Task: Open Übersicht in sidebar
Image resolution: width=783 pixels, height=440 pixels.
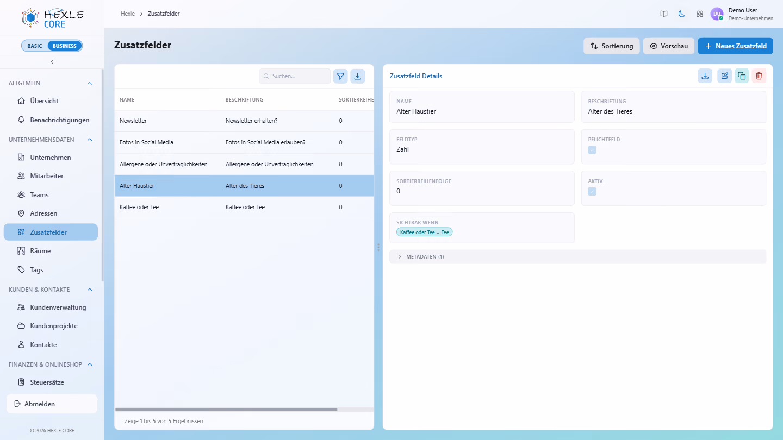Action: (51, 101)
